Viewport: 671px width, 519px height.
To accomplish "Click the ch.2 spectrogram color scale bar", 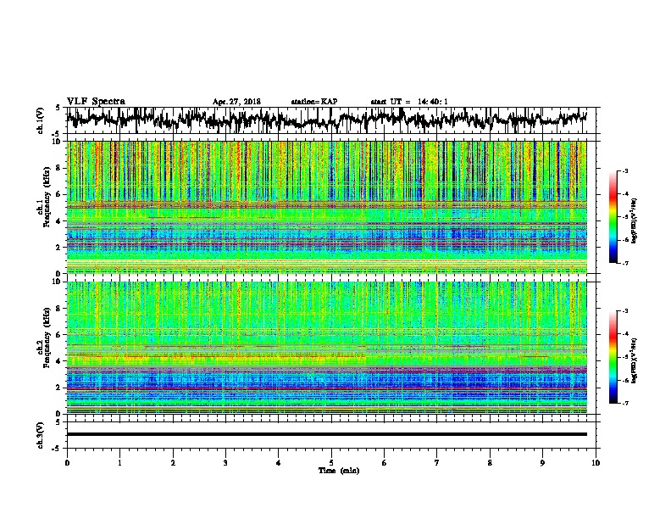I will click(x=613, y=357).
